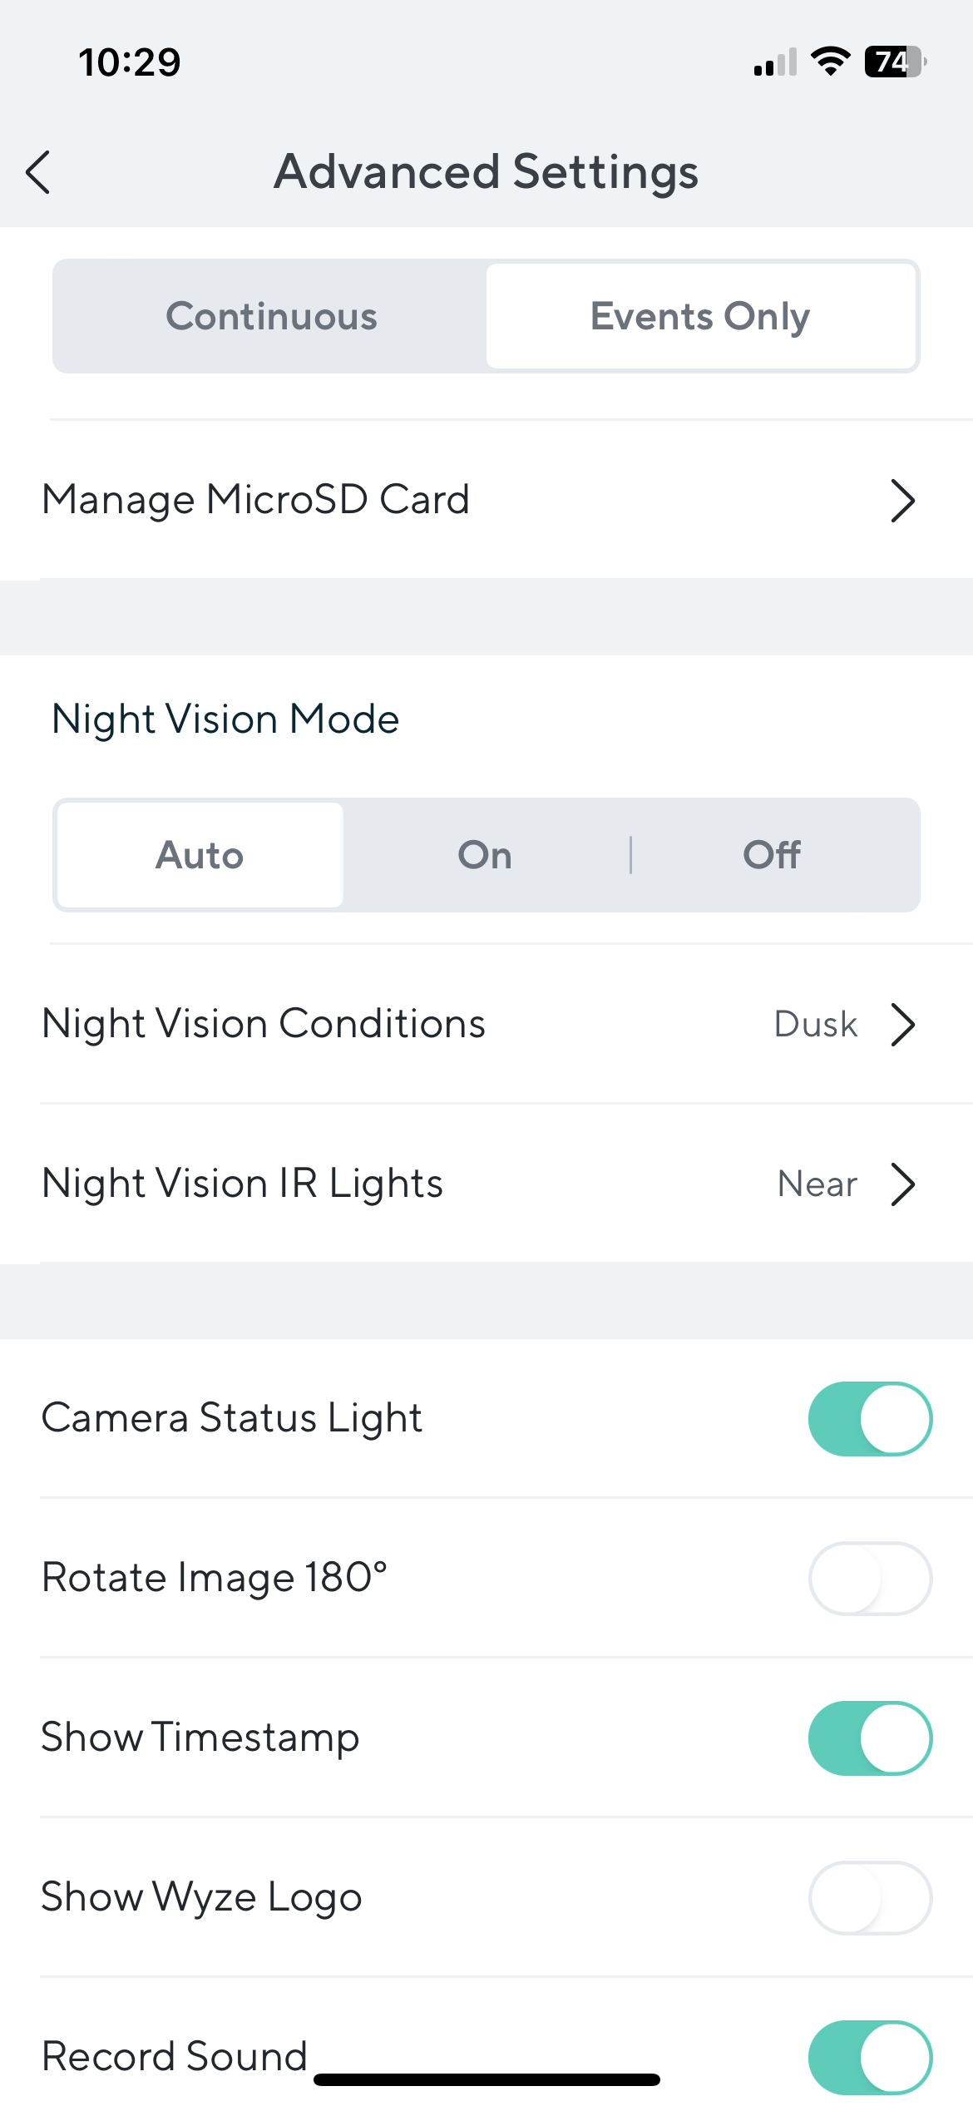The image size is (973, 2106).
Task: Enable Show Wyze Logo switch
Action: (870, 1898)
